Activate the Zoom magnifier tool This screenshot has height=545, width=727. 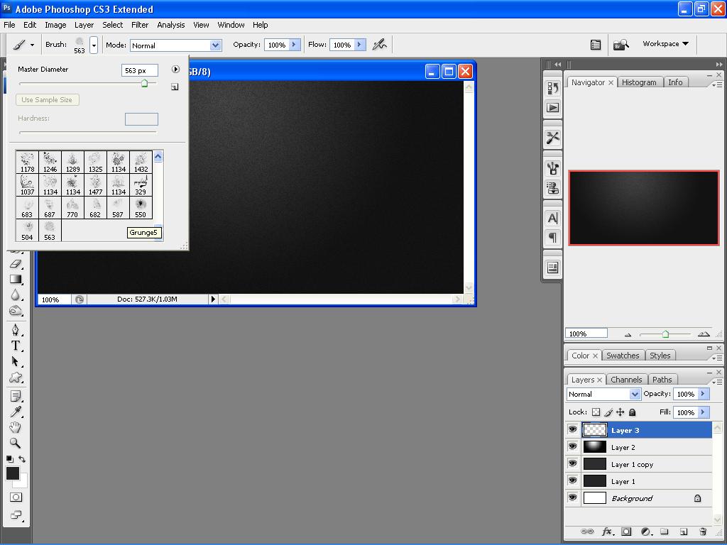tap(16, 444)
